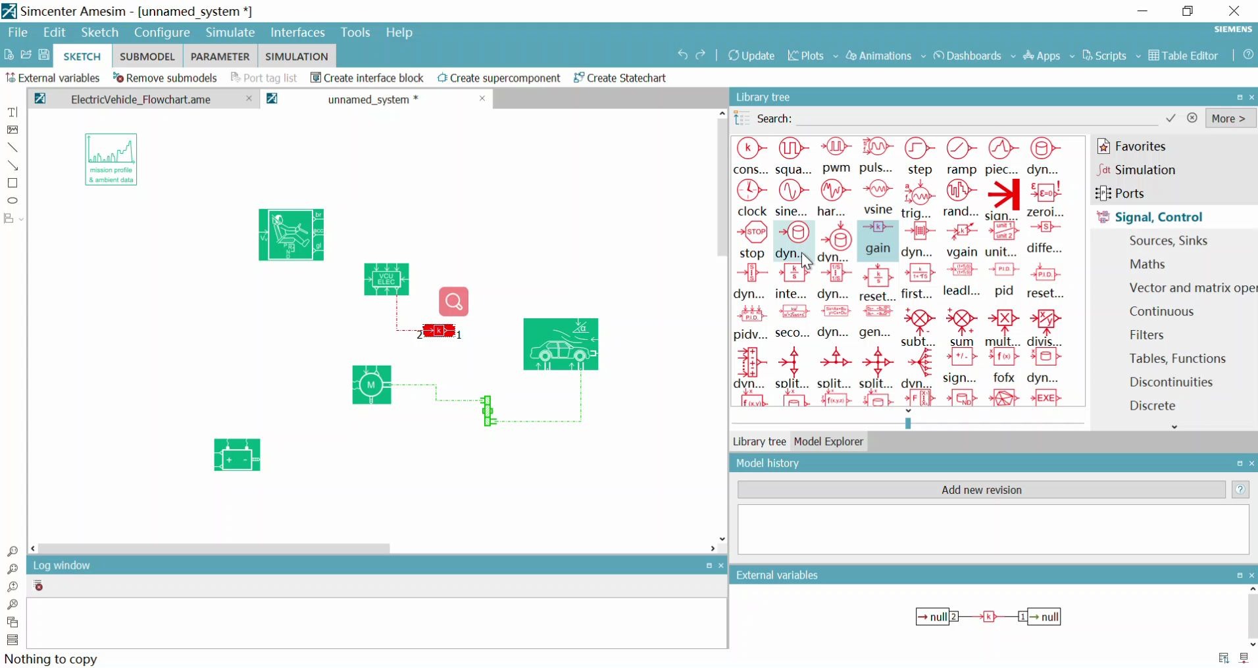Save the model with the disk icon
Viewport: 1258px width, 668px height.
tap(44, 55)
